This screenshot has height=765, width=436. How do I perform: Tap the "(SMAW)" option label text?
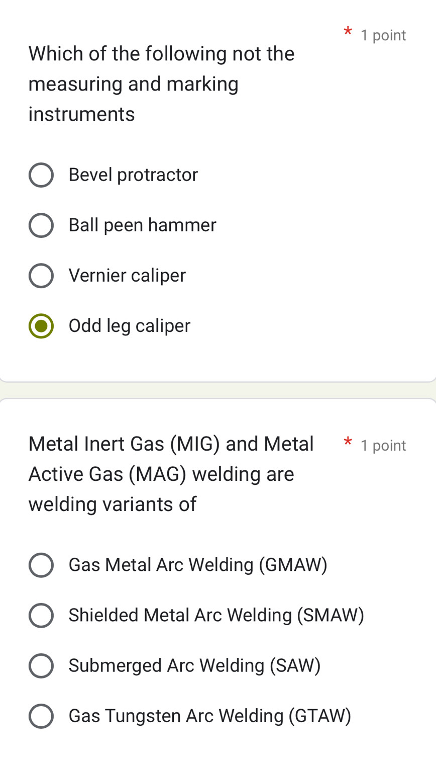point(331,616)
